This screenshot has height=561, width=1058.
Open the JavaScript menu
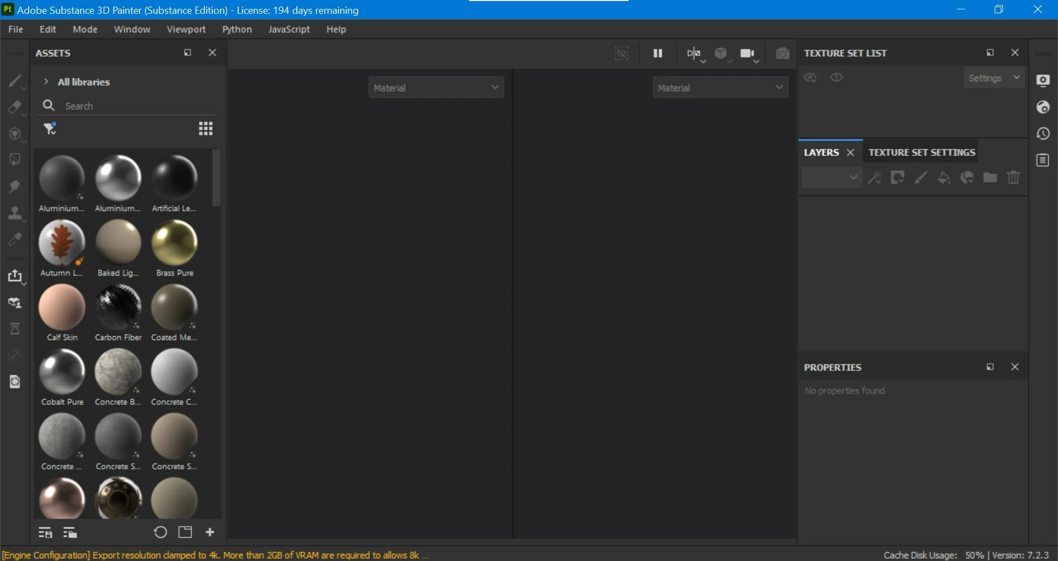289,29
